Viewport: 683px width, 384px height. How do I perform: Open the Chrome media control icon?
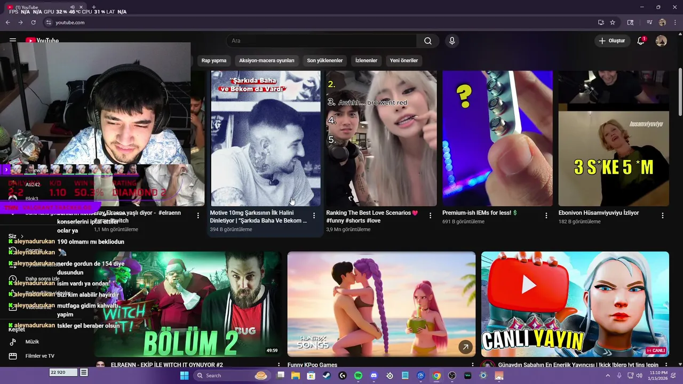[649, 22]
